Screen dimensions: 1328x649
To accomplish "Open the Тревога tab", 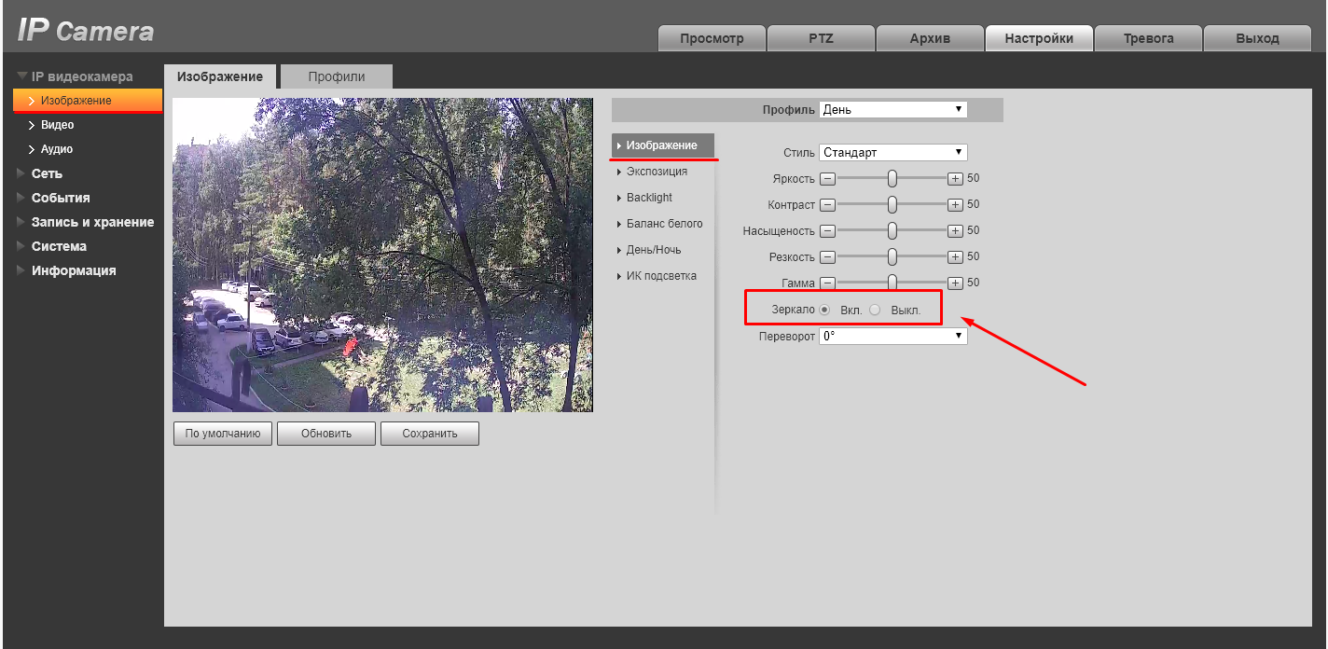I will pyautogui.click(x=1148, y=38).
